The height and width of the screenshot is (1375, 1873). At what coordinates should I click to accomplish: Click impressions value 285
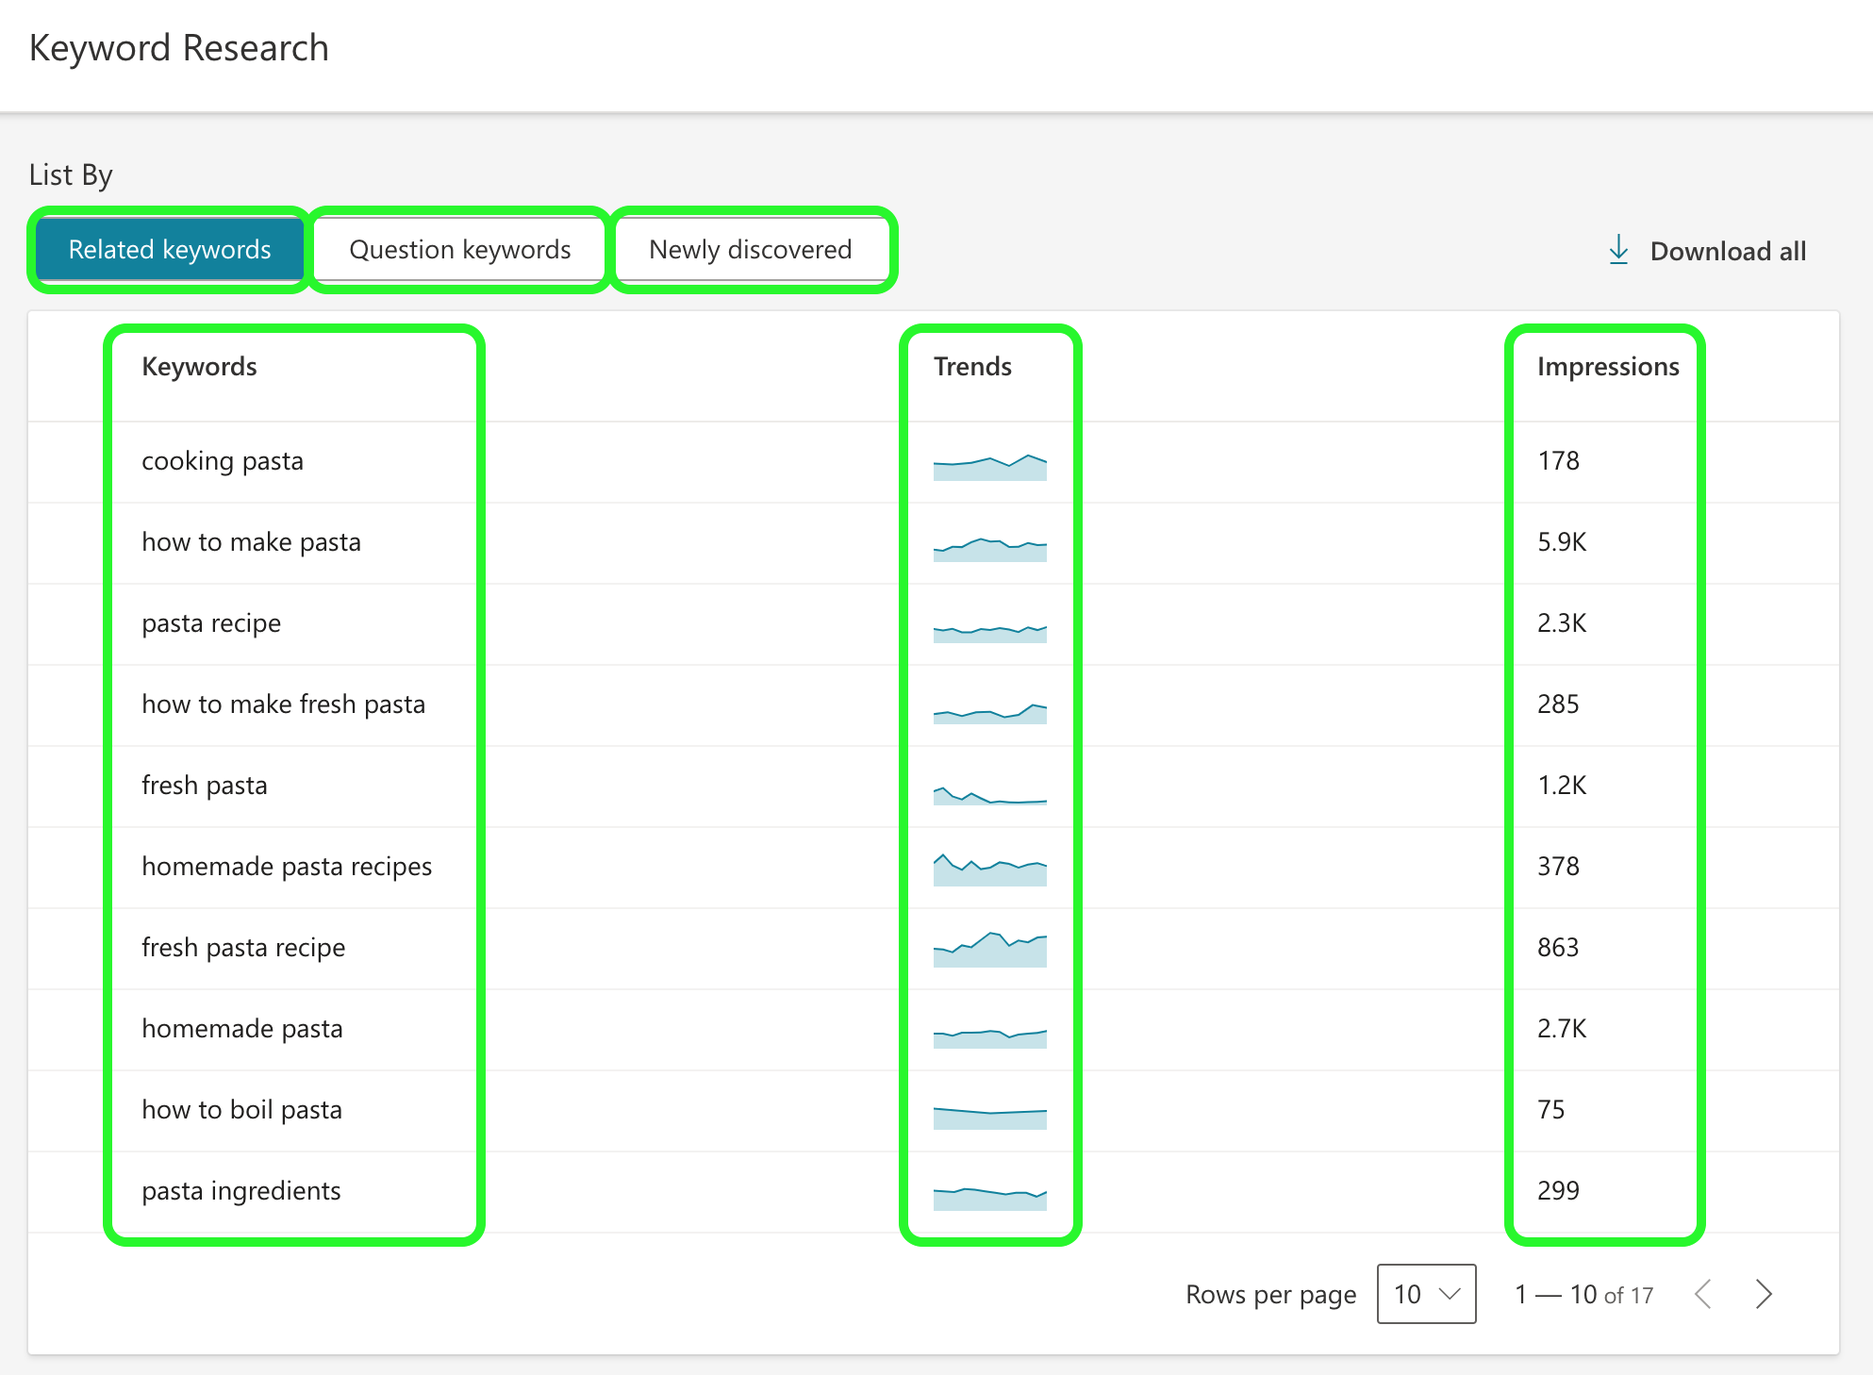coord(1558,704)
